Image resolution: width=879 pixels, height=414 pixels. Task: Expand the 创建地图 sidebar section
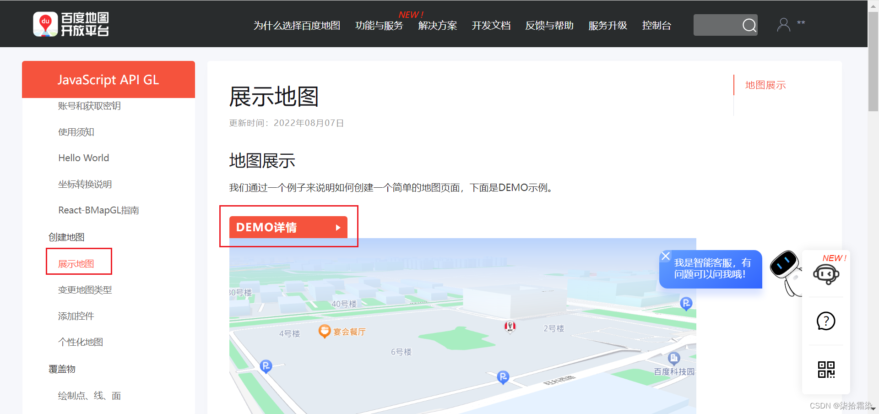pos(66,237)
